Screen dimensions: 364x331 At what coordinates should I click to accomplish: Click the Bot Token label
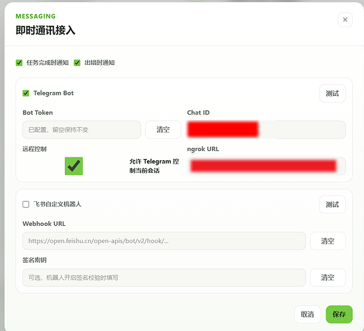pyautogui.click(x=38, y=113)
